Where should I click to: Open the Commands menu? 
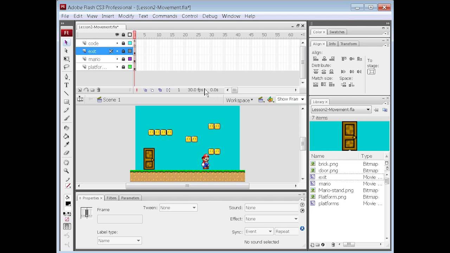click(165, 16)
